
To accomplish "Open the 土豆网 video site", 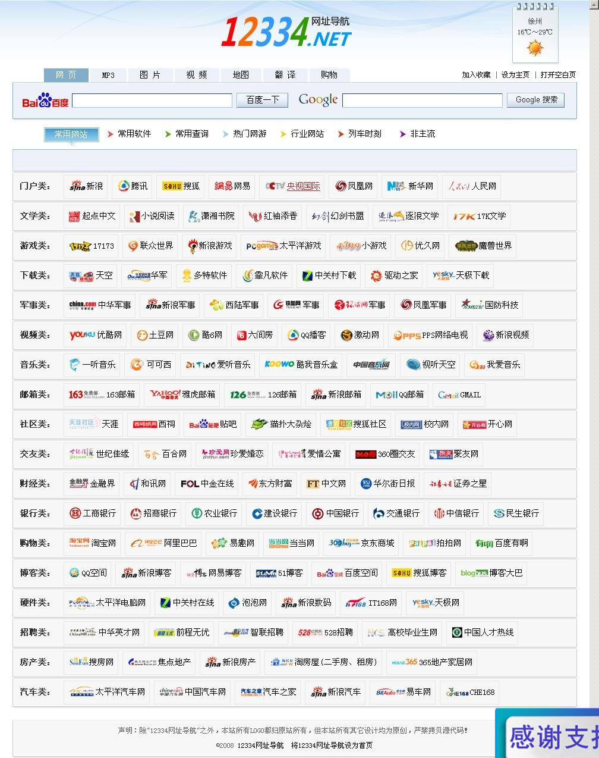I will [155, 335].
